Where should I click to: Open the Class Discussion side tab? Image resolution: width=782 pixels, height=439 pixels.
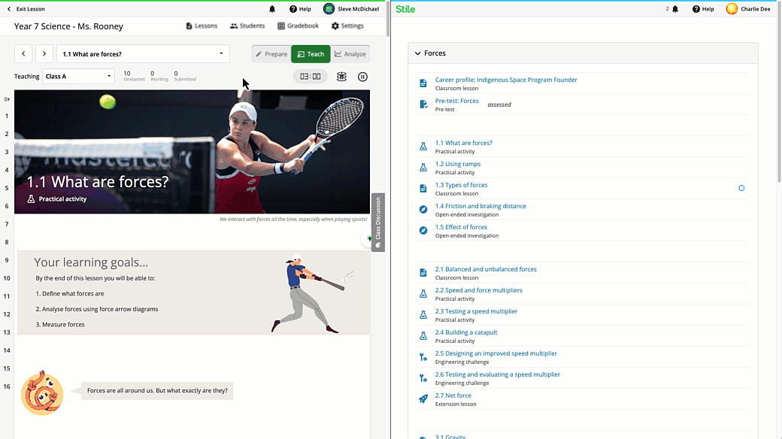(x=378, y=223)
